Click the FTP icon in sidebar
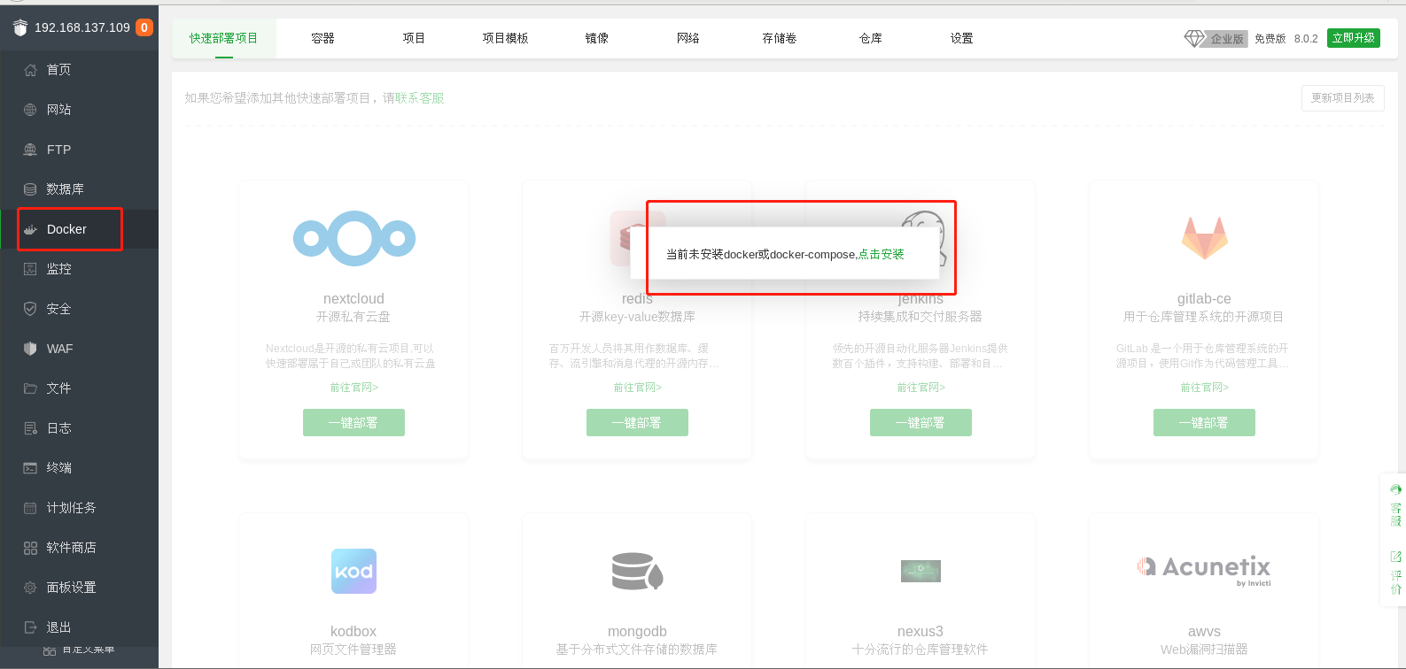The height and width of the screenshot is (669, 1406). pos(30,150)
